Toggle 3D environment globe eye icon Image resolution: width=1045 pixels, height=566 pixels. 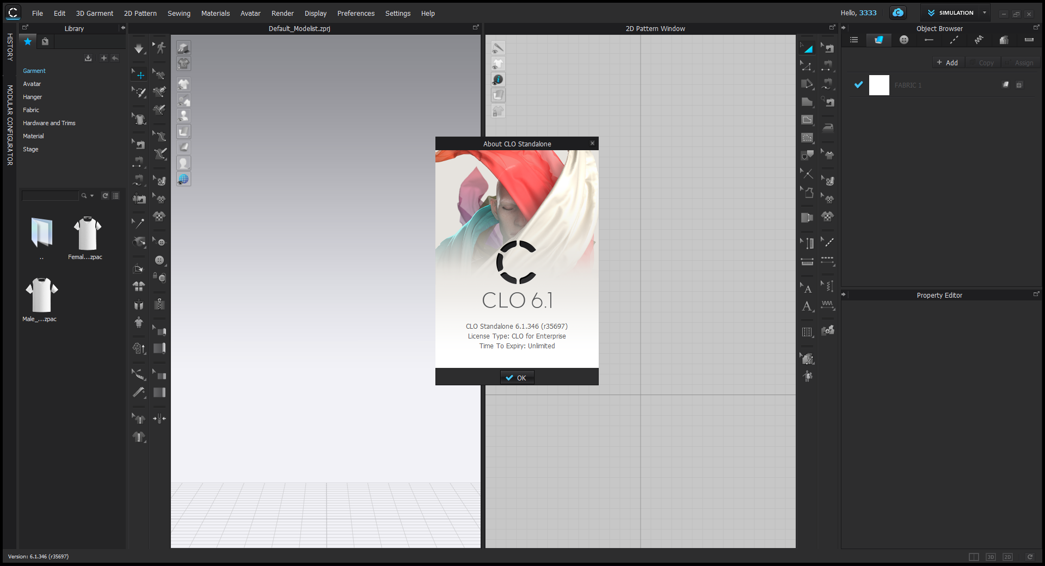[x=183, y=179]
